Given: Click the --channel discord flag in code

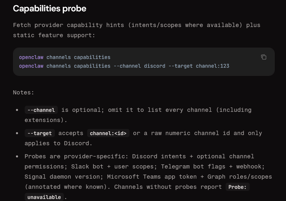Looking at the screenshot, I should 140,66.
